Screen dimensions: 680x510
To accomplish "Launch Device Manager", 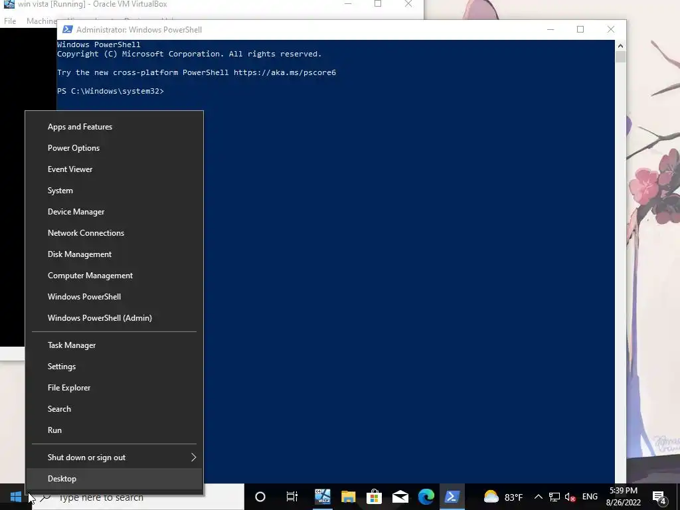I will coord(114,212).
